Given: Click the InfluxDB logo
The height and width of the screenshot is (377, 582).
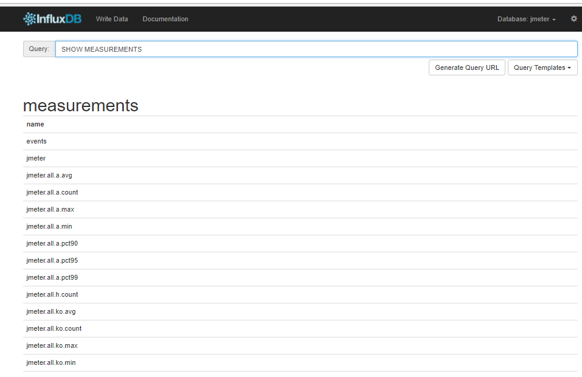Looking at the screenshot, I should click(x=52, y=19).
